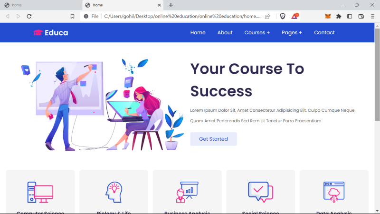Open the Contact page link
Screen dimensions: 380x214
click(x=324, y=32)
